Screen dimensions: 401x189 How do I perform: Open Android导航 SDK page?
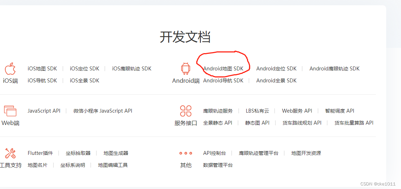click(x=223, y=81)
